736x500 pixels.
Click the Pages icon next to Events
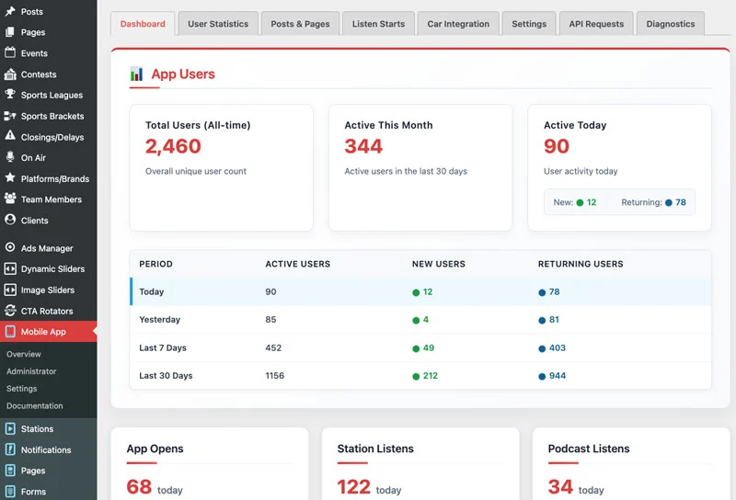point(10,32)
